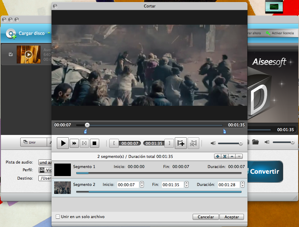Viewport: 299px width, 227px height.
Task: Click the license key icon
Action: click(268, 33)
